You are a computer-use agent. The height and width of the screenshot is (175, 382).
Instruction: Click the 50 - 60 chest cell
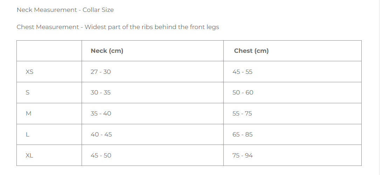click(243, 93)
